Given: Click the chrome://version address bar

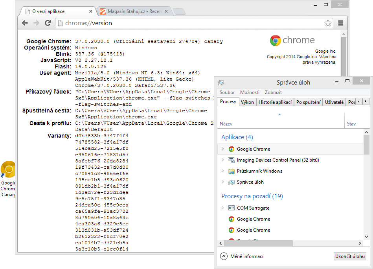Looking at the screenshot, I should pyautogui.click(x=194, y=23).
